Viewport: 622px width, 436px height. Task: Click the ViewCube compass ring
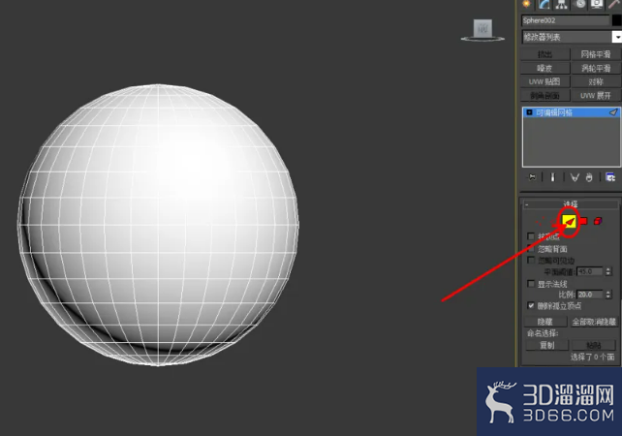click(x=482, y=39)
